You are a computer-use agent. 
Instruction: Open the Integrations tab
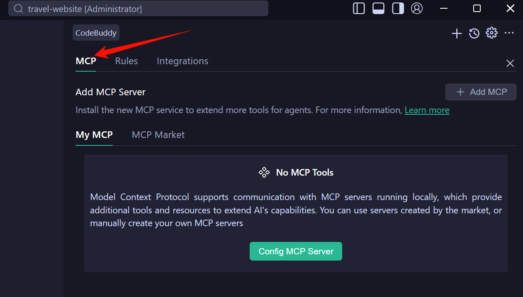tap(182, 61)
